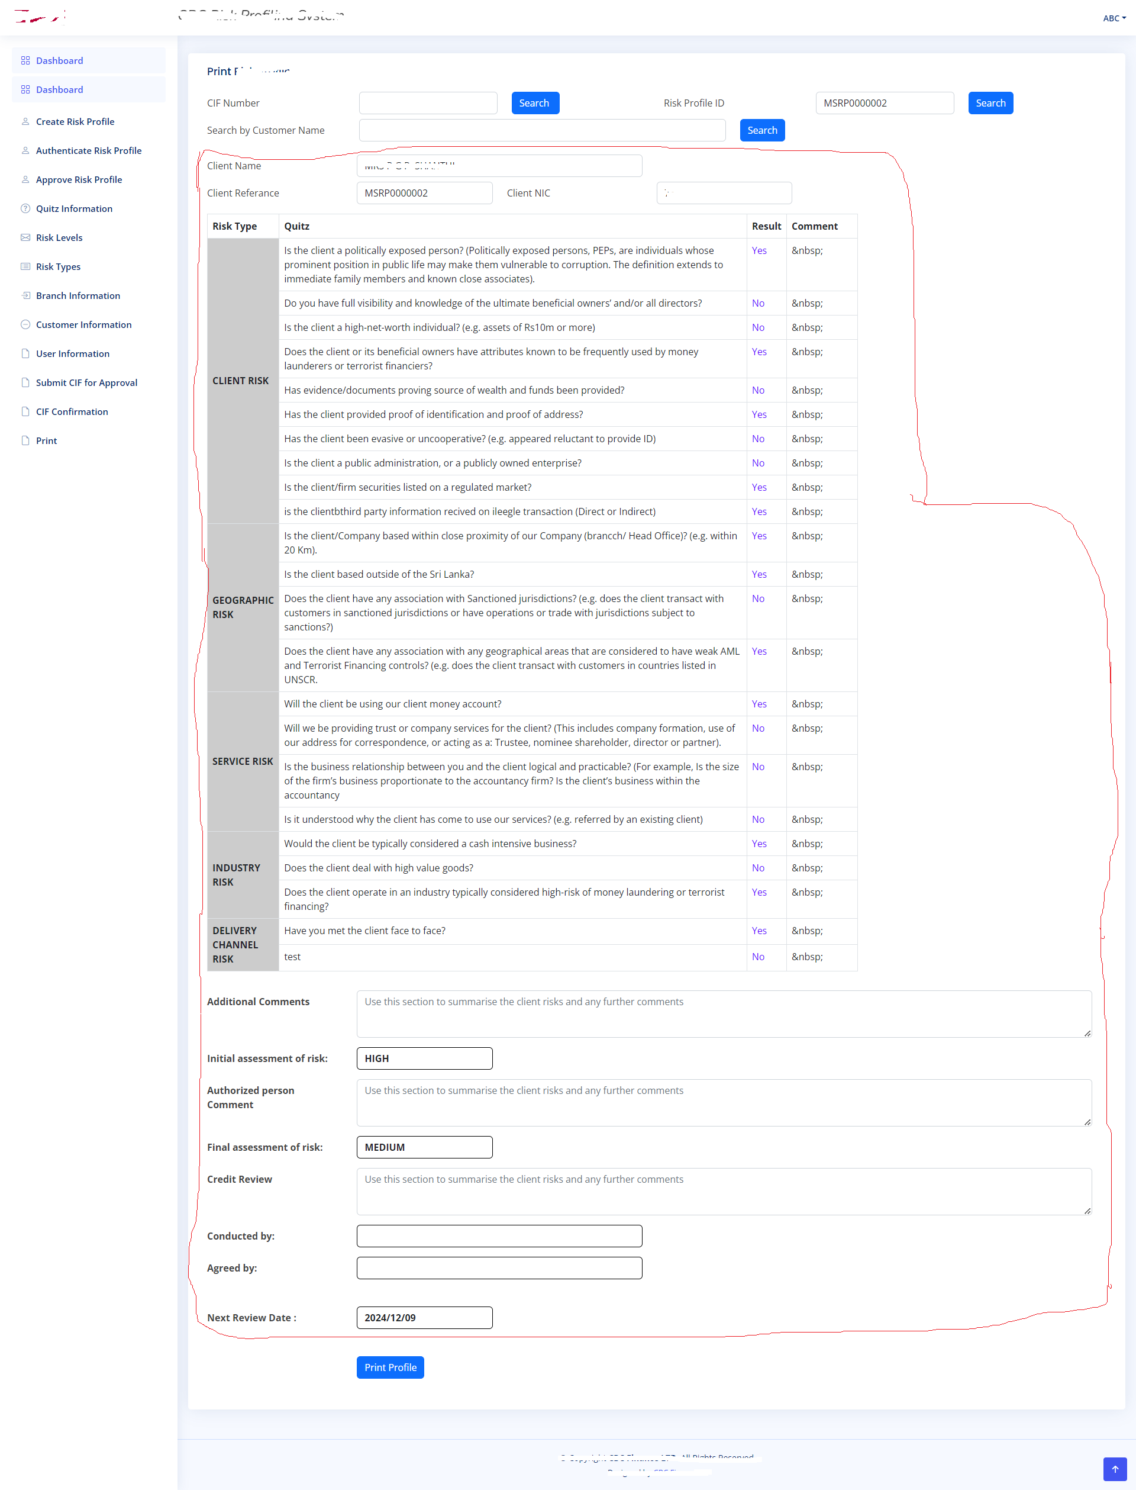
Task: Focus the Search by Customer Name field
Action: [x=543, y=130]
